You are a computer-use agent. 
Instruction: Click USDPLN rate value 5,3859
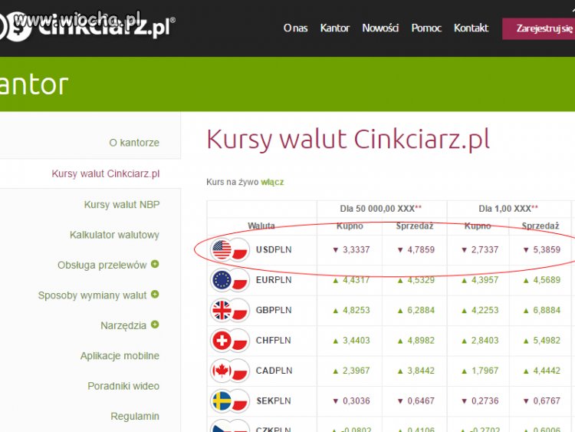pyautogui.click(x=547, y=250)
